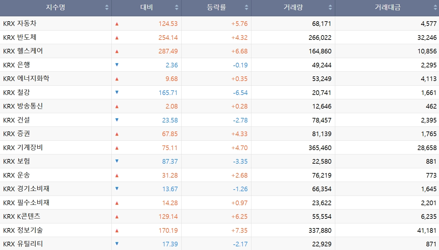Select KRX K콘텐츠 index name
Screen dimensions: 439x250
[x=22, y=216]
